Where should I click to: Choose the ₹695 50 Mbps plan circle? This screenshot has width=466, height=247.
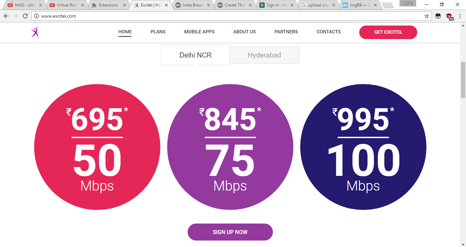point(97,147)
